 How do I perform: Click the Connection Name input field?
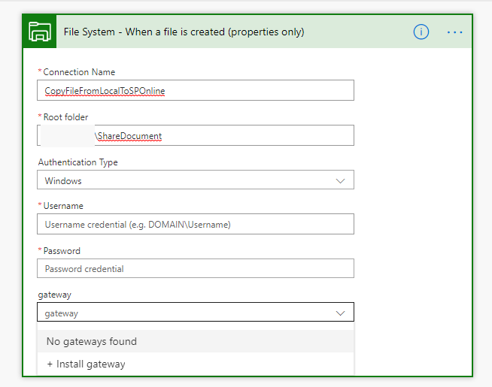point(196,90)
